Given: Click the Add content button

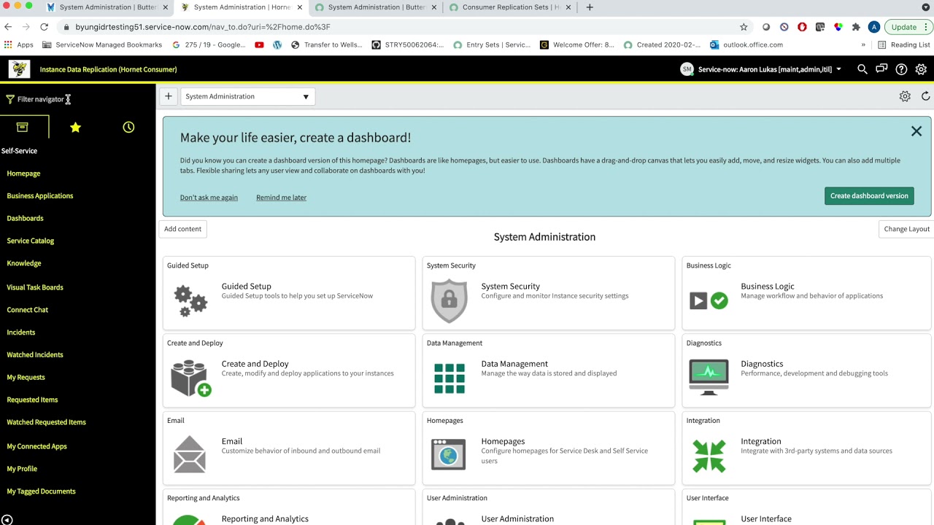Looking at the screenshot, I should click(x=182, y=229).
